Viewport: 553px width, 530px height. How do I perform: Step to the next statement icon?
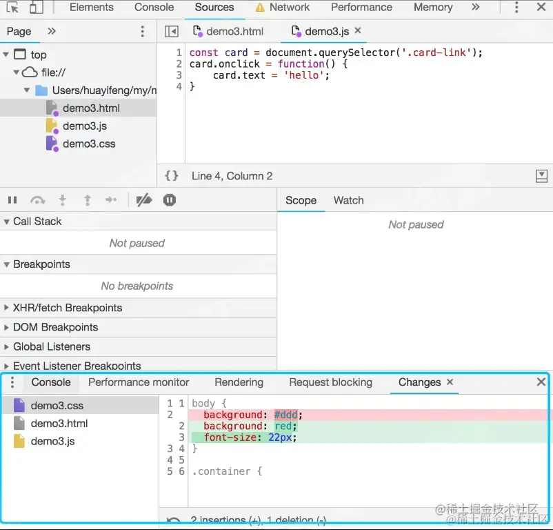111,200
